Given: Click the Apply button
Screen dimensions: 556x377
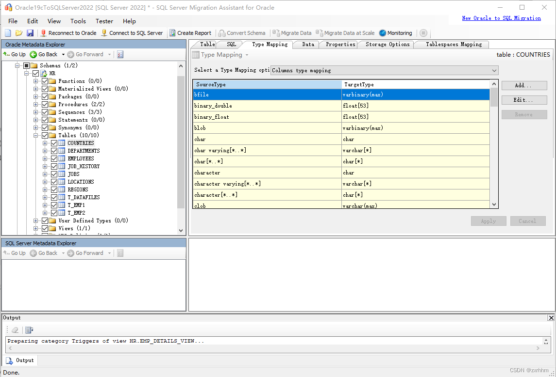Looking at the screenshot, I should coord(489,221).
